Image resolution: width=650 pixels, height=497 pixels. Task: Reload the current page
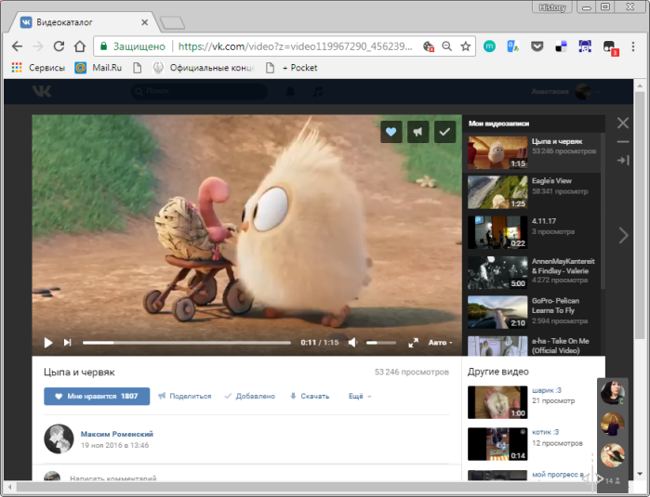tap(59, 46)
